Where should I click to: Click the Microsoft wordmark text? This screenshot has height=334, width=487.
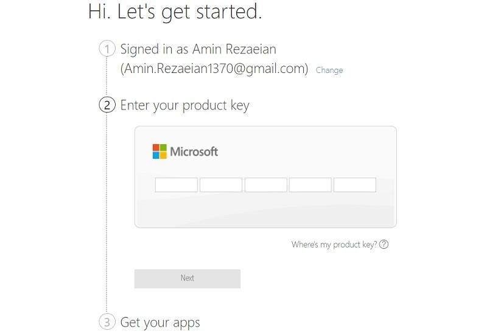(194, 151)
